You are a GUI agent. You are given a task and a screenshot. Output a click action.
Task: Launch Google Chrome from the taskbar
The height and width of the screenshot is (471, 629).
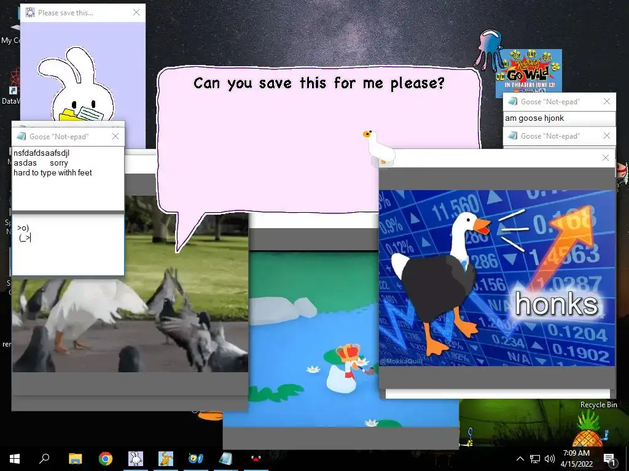(106, 459)
